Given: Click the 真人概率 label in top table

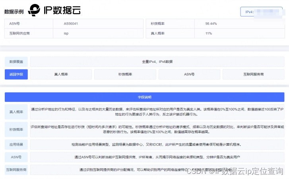Looking at the screenshot, I should point(157,33).
